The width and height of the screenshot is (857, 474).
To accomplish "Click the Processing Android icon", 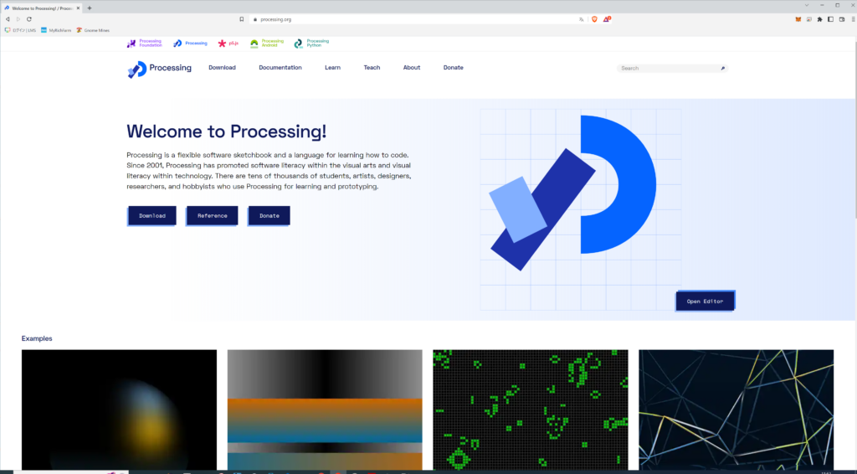I will [254, 44].
